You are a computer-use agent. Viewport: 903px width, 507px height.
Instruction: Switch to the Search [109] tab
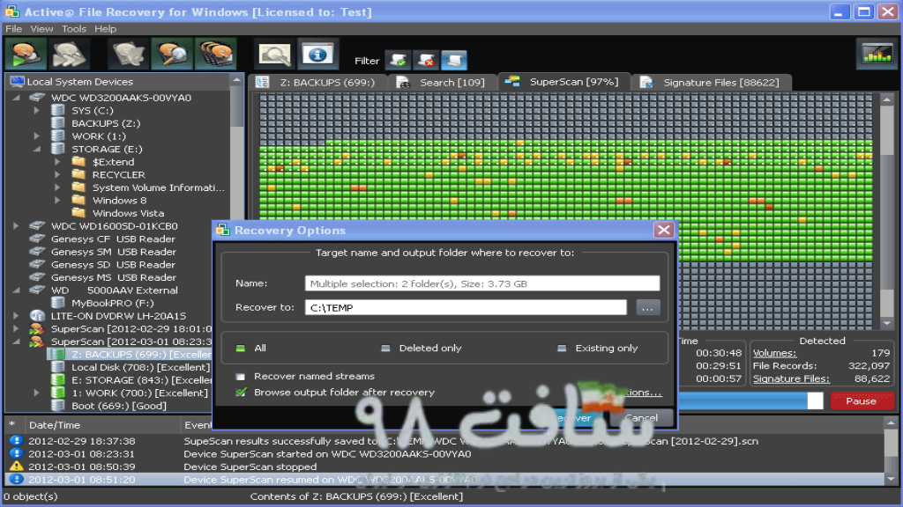443,82
